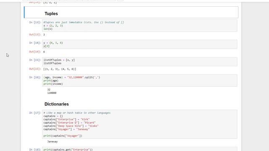Viewport: 269px width, 151px height.
Task: Click the map or hash table comment line
Action: tap(77, 113)
